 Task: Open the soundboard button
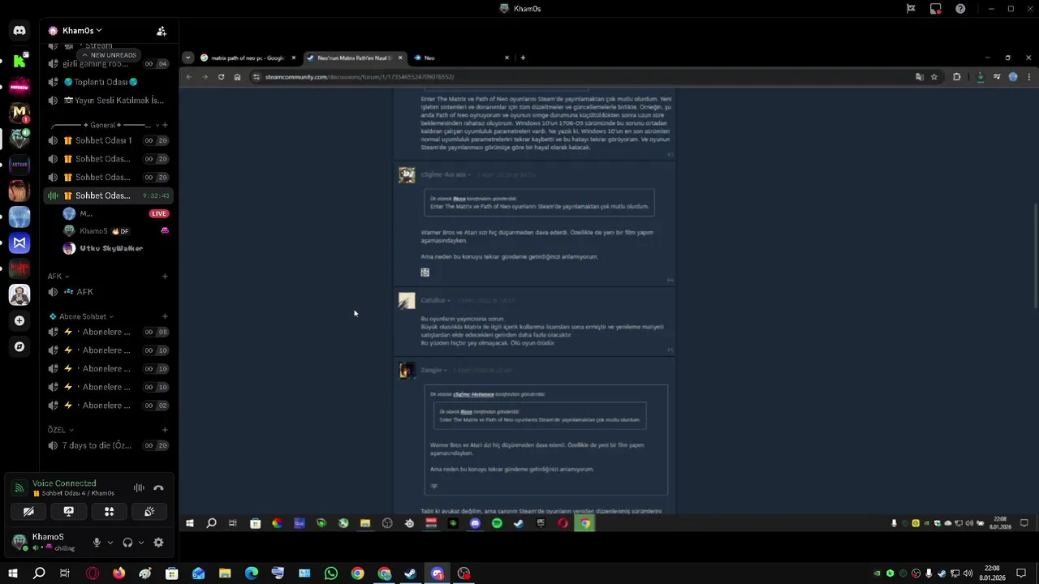tap(149, 512)
